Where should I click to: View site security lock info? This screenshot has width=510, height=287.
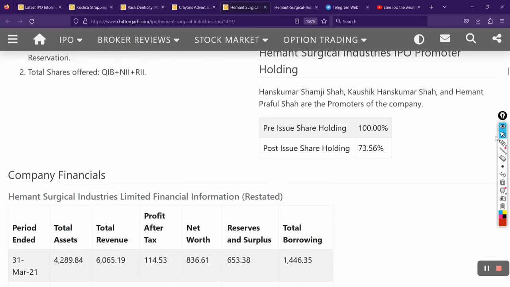pyautogui.click(x=85, y=21)
